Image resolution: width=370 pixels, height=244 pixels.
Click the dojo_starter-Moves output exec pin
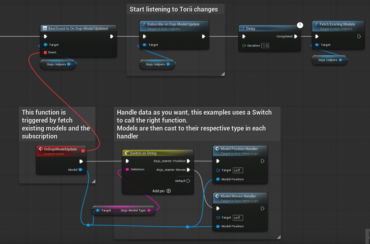[x=188, y=170]
